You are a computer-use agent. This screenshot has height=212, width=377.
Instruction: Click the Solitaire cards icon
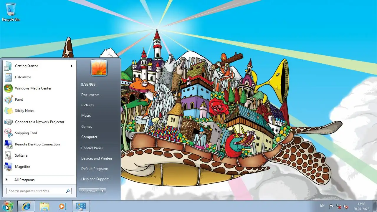(8, 155)
